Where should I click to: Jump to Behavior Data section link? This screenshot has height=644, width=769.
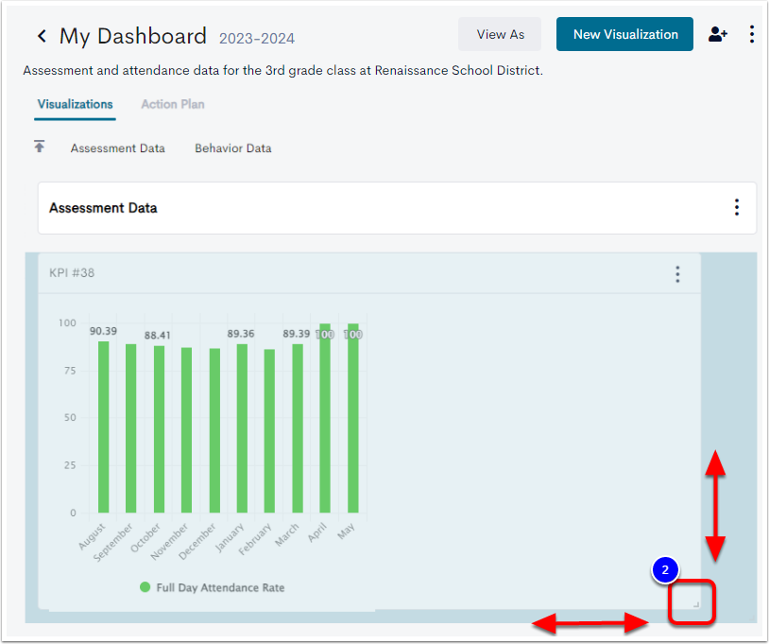pyautogui.click(x=233, y=148)
